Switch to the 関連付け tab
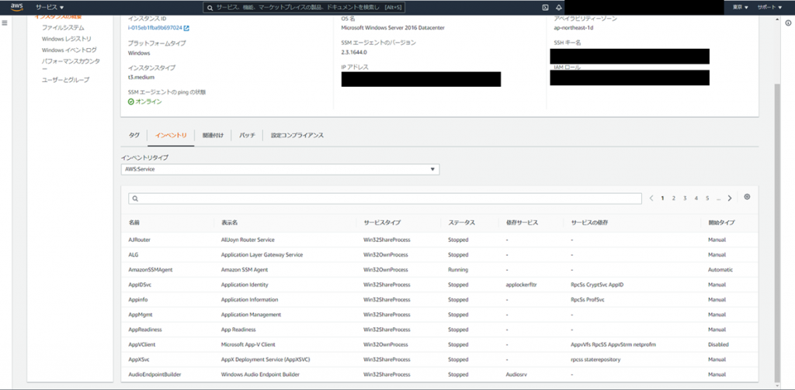This screenshot has width=795, height=390. pyautogui.click(x=213, y=136)
